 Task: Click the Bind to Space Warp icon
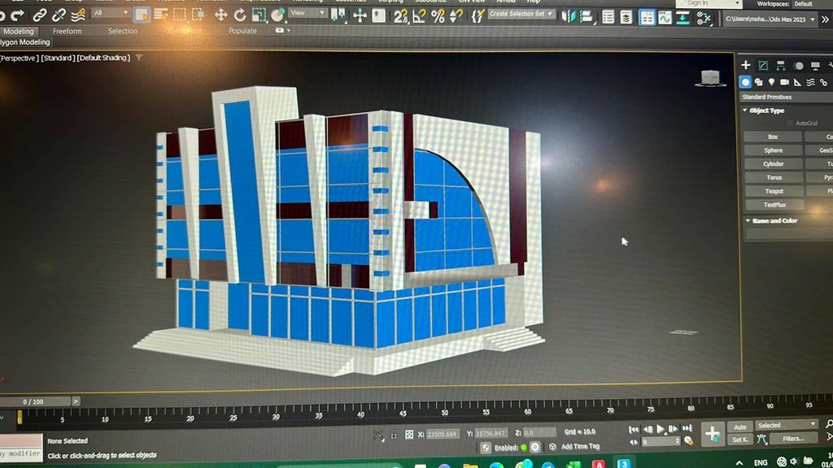(x=78, y=15)
